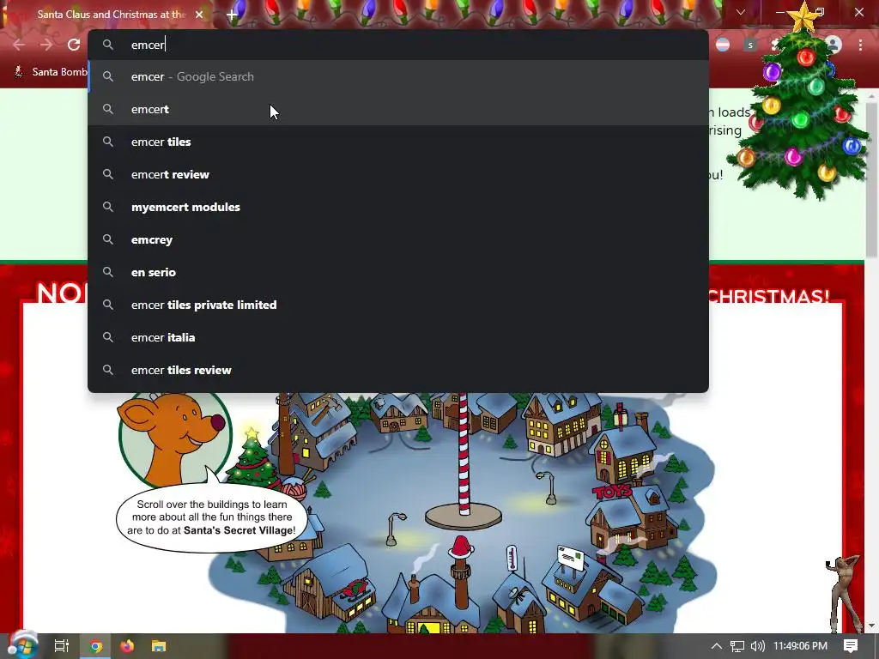Open the Windows Start button
879x659 pixels.
click(x=22, y=645)
